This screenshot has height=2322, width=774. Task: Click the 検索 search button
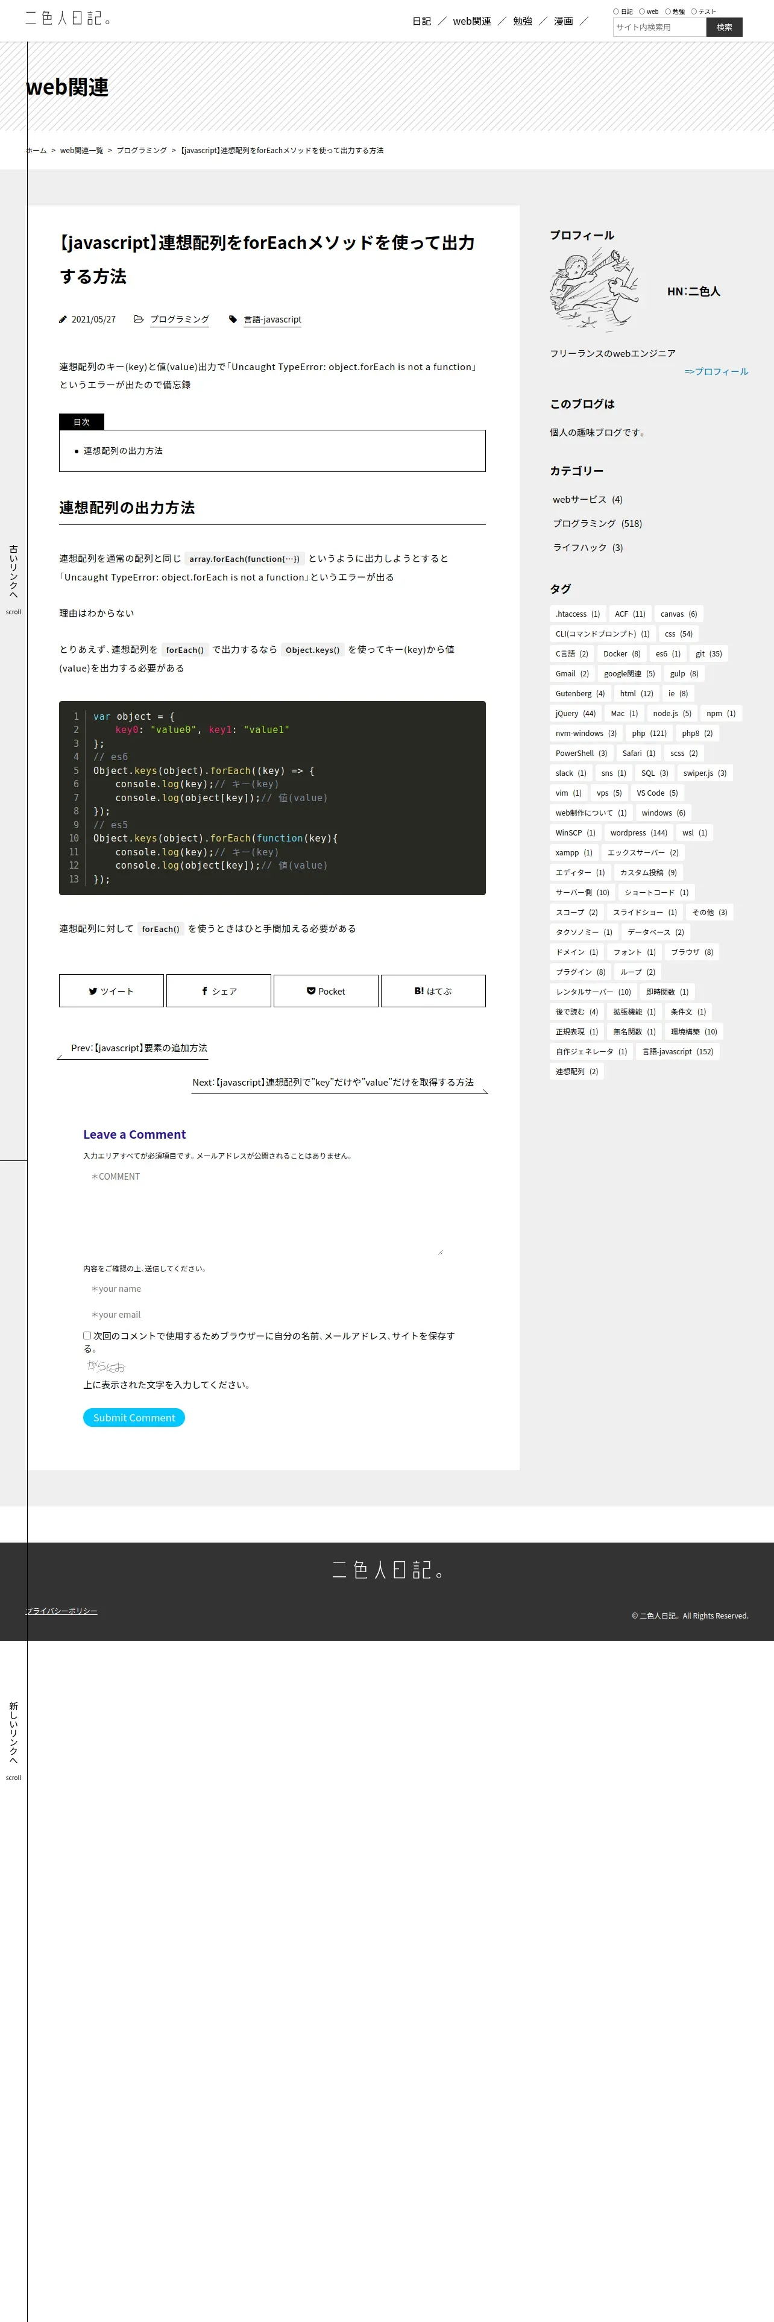725,27
